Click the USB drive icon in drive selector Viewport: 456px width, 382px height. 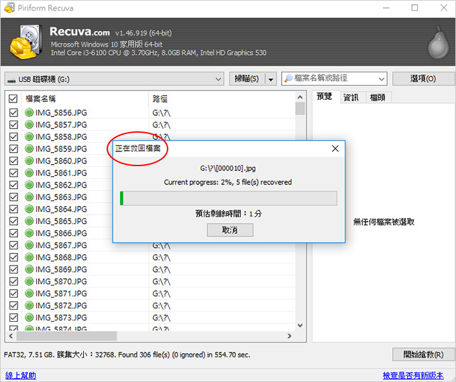coord(11,80)
